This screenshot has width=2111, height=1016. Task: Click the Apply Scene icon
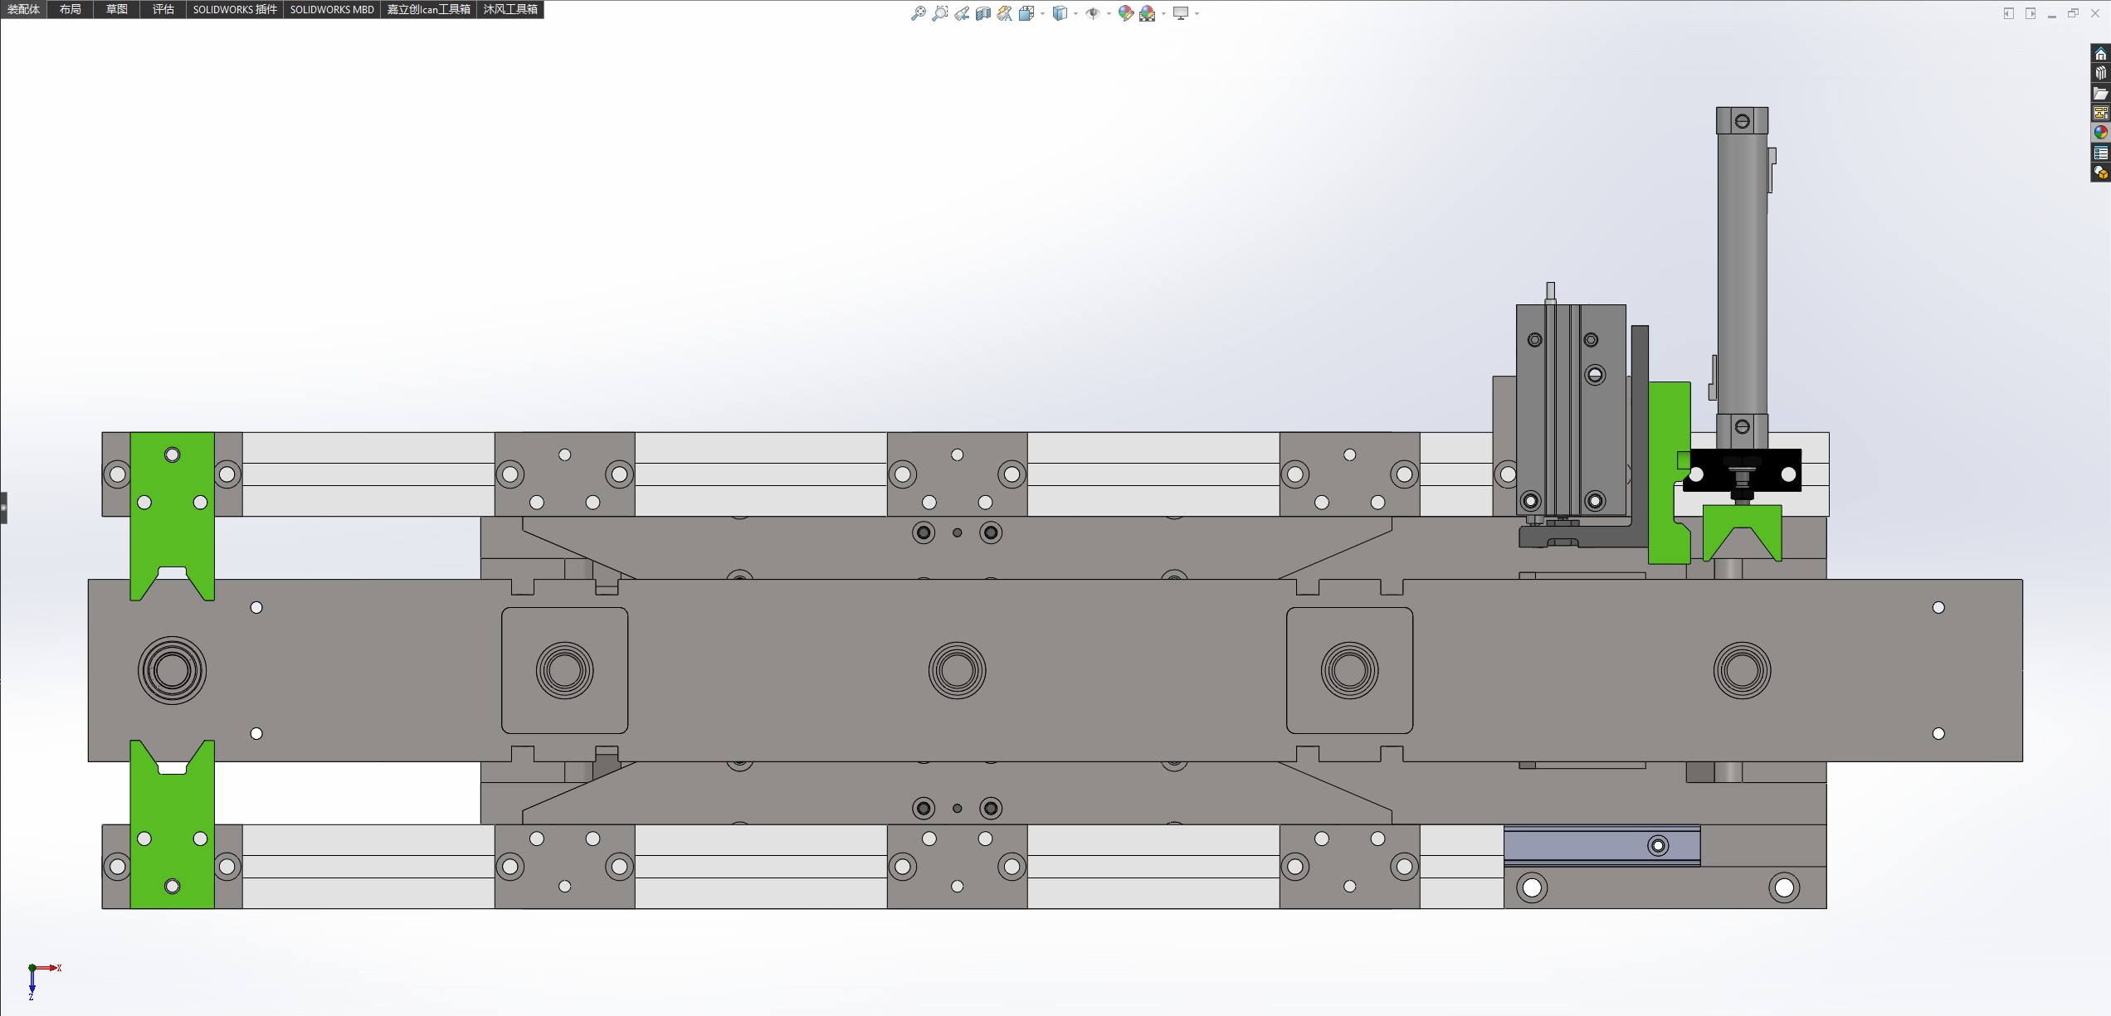(x=1147, y=13)
